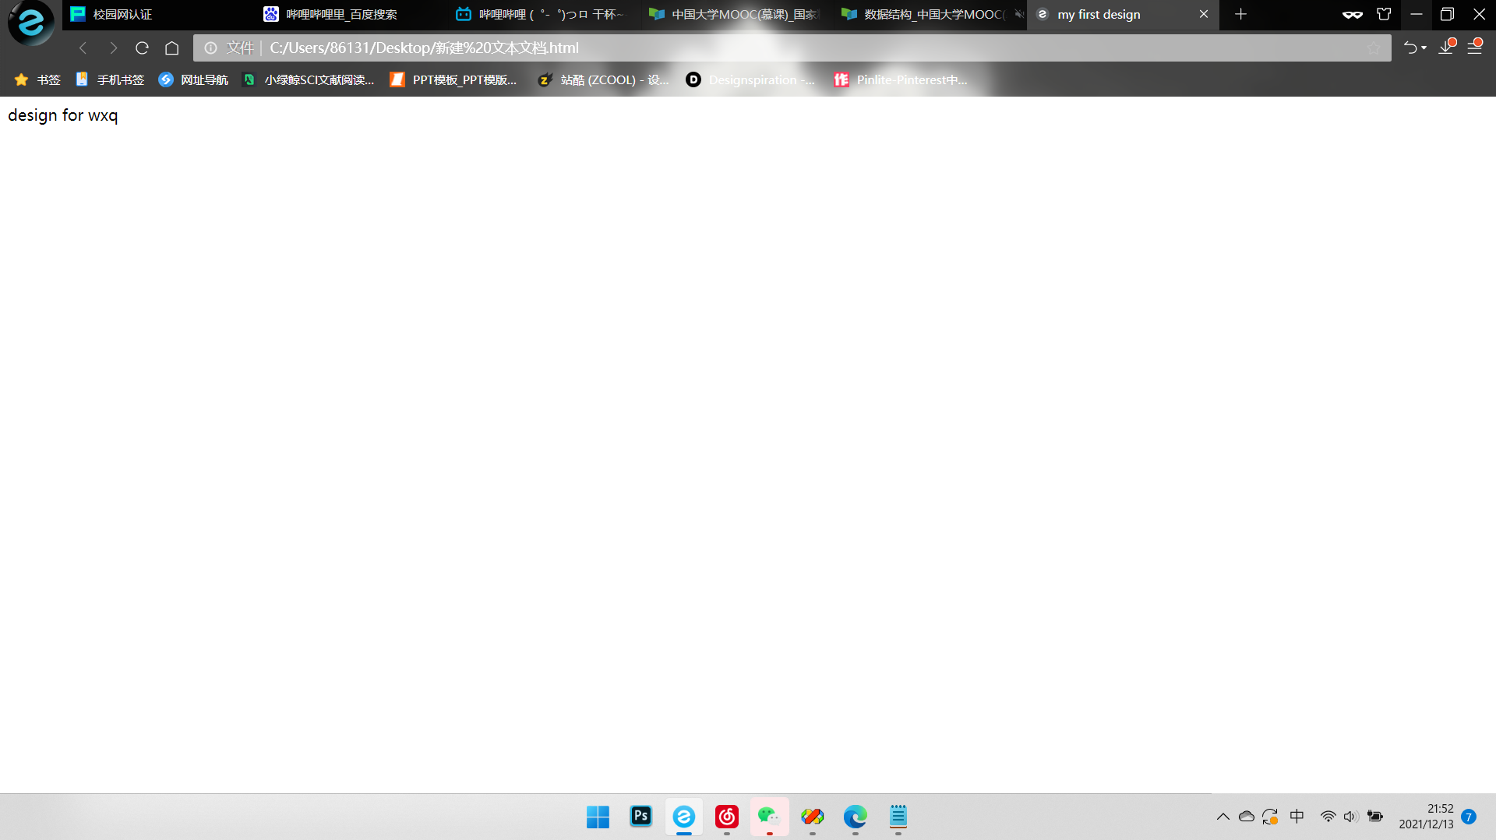The image size is (1496, 840).
Task: Open Wi-Fi network tray icon
Action: point(1328,817)
